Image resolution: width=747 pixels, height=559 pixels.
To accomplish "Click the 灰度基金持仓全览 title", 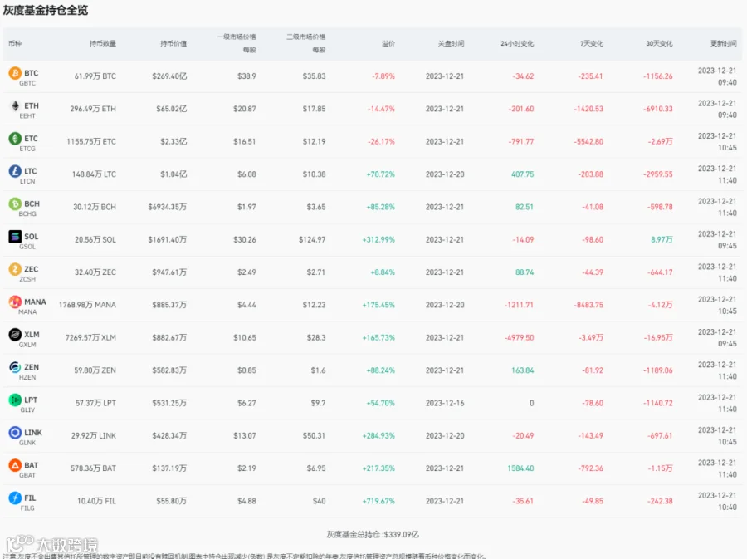I will point(46,10).
